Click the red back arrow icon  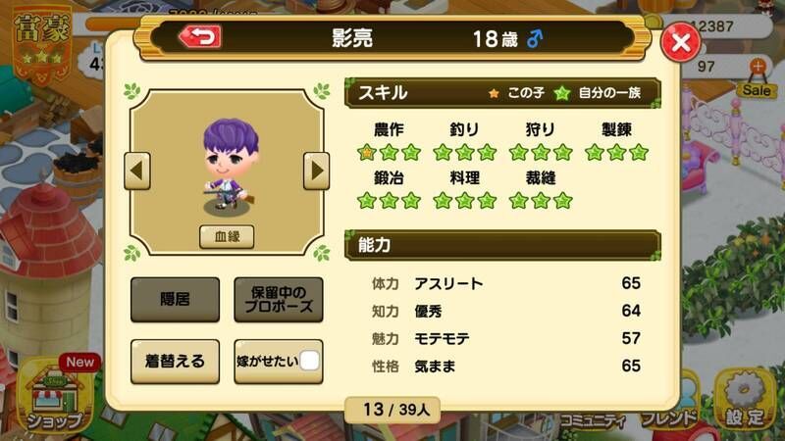click(x=200, y=37)
